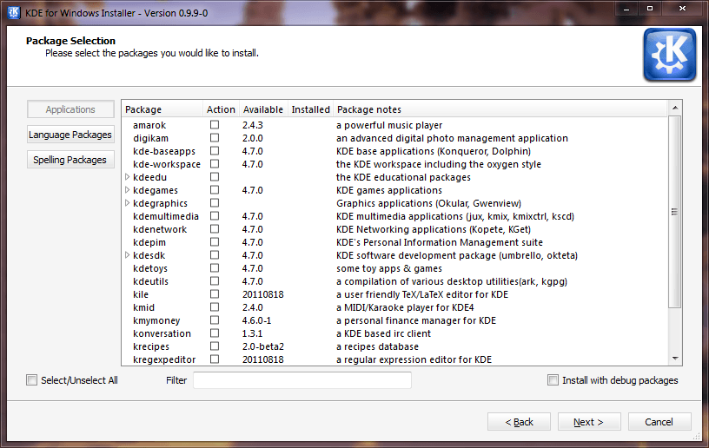709x448 pixels.
Task: Toggle Select/Unselect All checkbox
Action: [31, 380]
